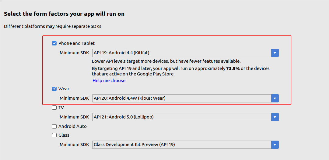Click the bold 73.9% device share text

232,68
